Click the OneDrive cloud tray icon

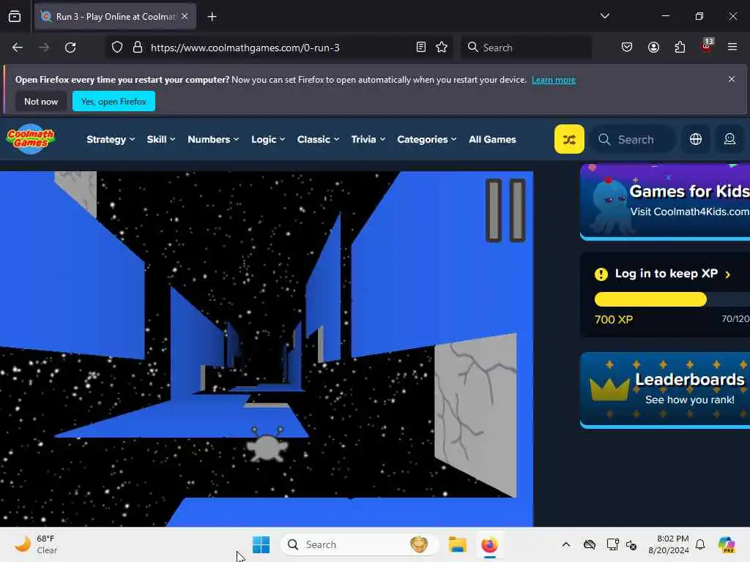590,544
